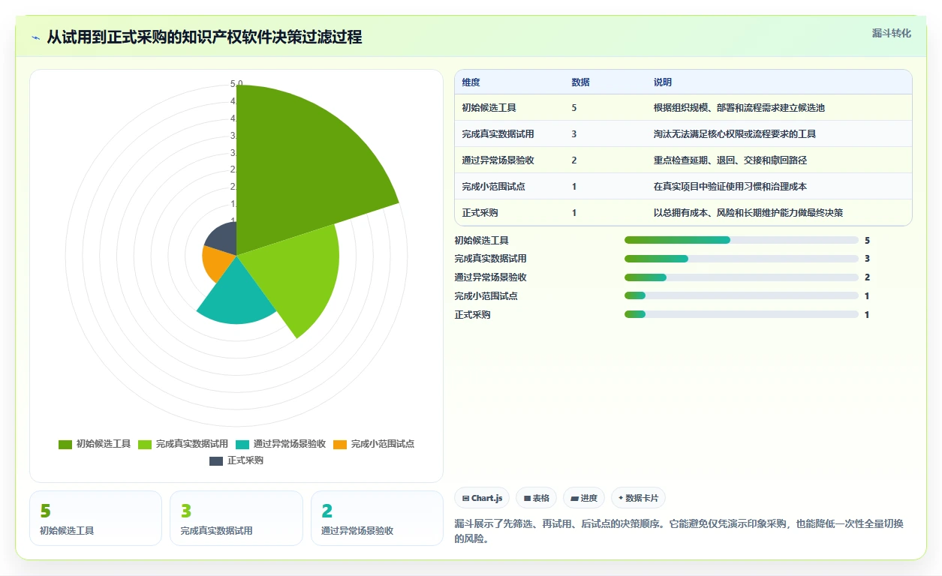Click the 漏斗转化 tag label
The height and width of the screenshot is (576, 942).
coord(892,33)
